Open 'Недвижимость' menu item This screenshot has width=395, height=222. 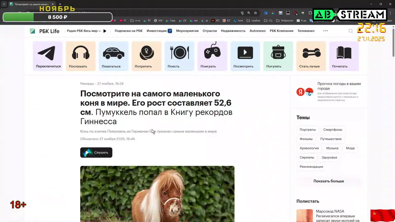pos(233,31)
